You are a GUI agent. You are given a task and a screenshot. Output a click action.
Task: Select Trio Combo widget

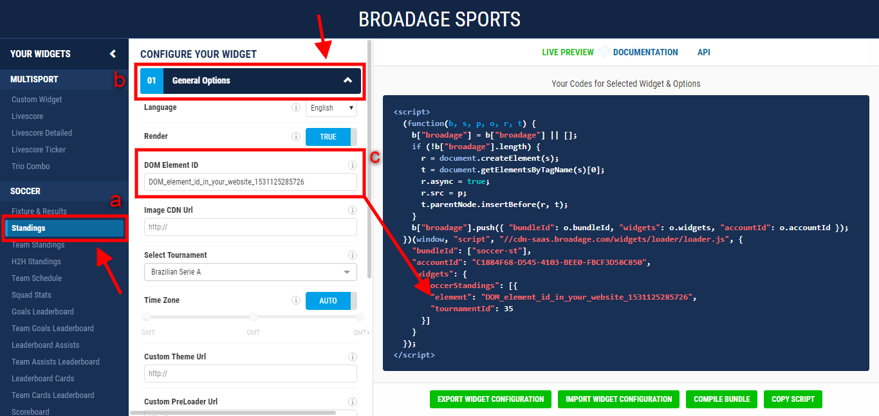pos(30,167)
